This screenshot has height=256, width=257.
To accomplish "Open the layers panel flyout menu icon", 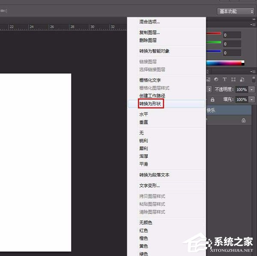I will click(x=253, y=71).
